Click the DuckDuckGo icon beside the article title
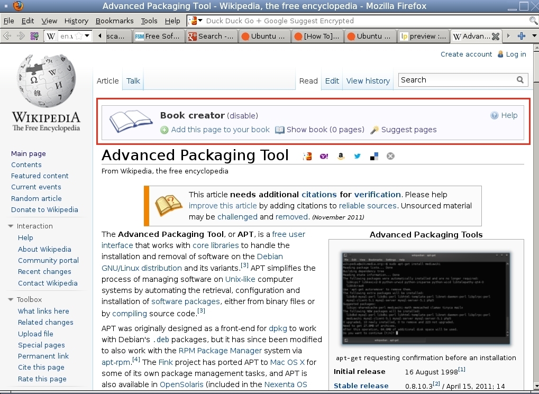 [x=307, y=157]
